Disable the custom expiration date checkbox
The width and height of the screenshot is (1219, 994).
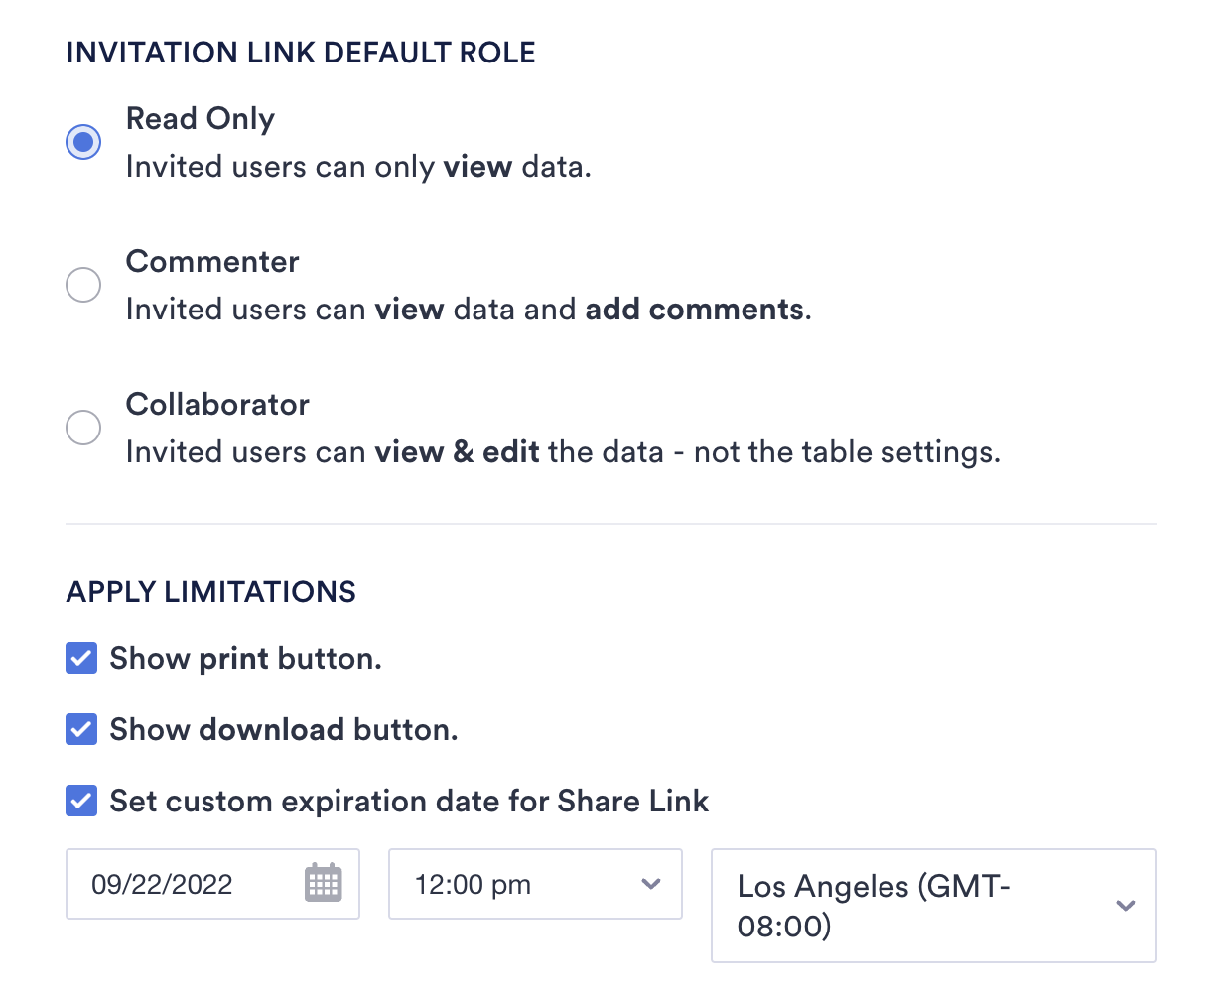click(x=81, y=801)
